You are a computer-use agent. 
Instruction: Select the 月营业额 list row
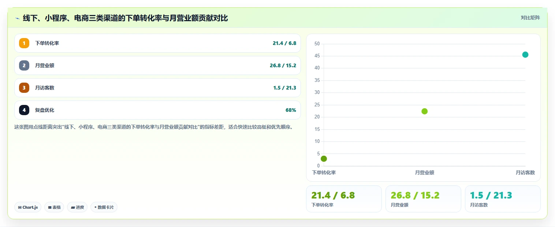(x=157, y=65)
